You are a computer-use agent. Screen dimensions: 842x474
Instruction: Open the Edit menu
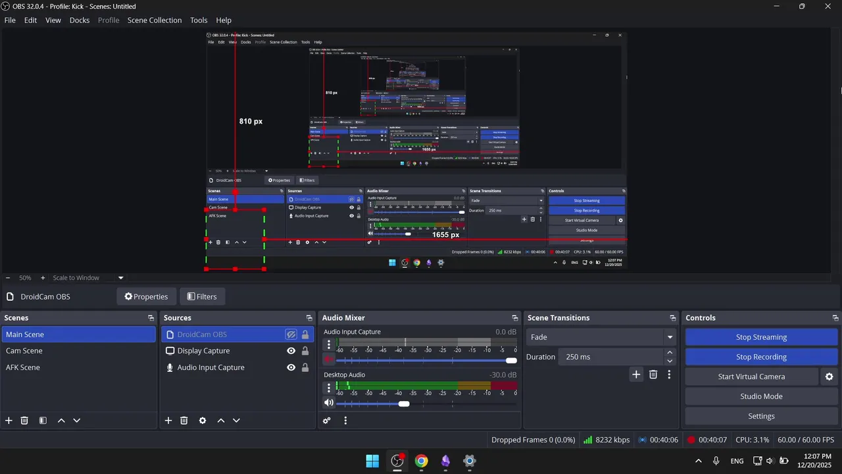pos(30,20)
